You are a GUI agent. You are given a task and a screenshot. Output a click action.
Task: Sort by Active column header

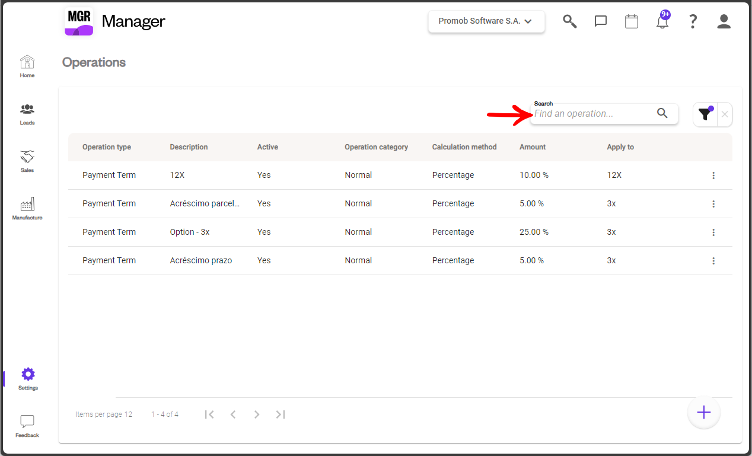point(267,147)
